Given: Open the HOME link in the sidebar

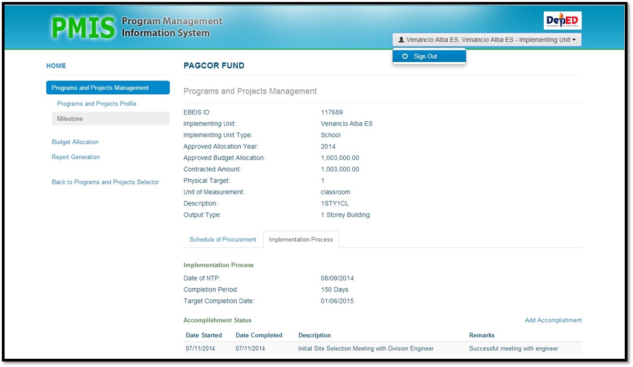Looking at the screenshot, I should point(56,66).
